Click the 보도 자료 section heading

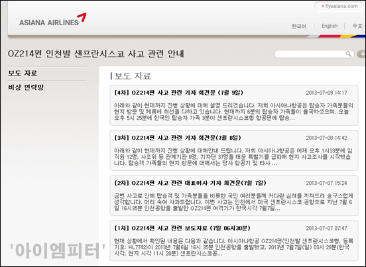[133, 76]
